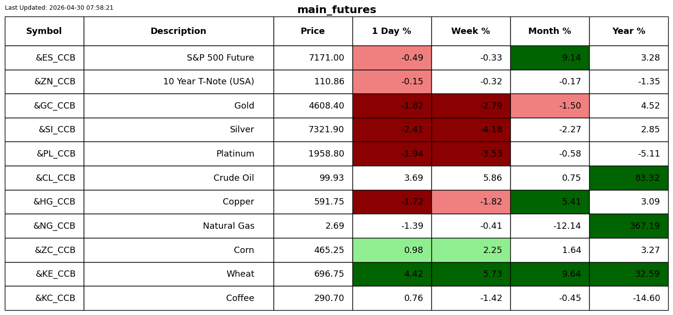Click the Week % column header
Image resolution: width=673 pixels, height=315 pixels.
coord(471,31)
